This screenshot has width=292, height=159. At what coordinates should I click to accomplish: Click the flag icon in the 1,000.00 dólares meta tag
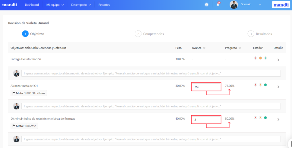(14, 93)
